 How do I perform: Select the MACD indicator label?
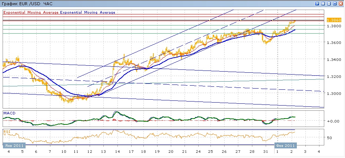click(x=9, y=113)
